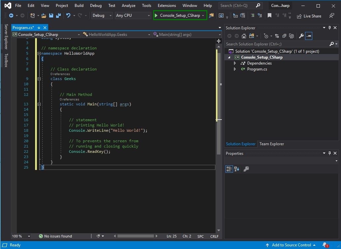Screen dimensions: 341x249
Task: Adjust the editor zoom percentage control
Action: [x=20, y=236]
